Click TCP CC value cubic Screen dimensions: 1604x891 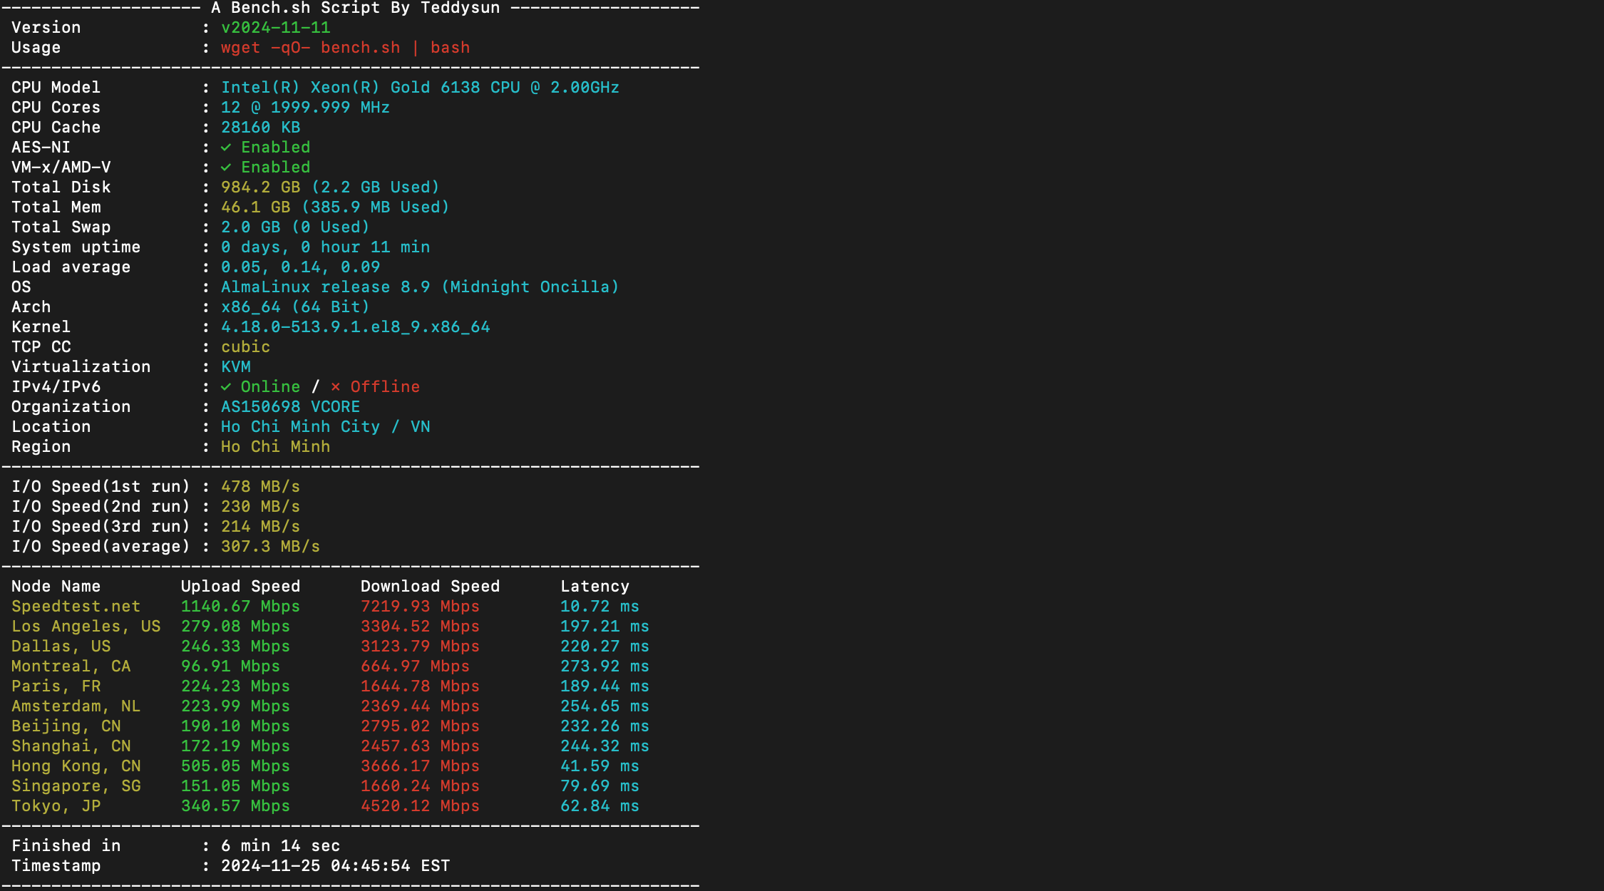coord(245,346)
